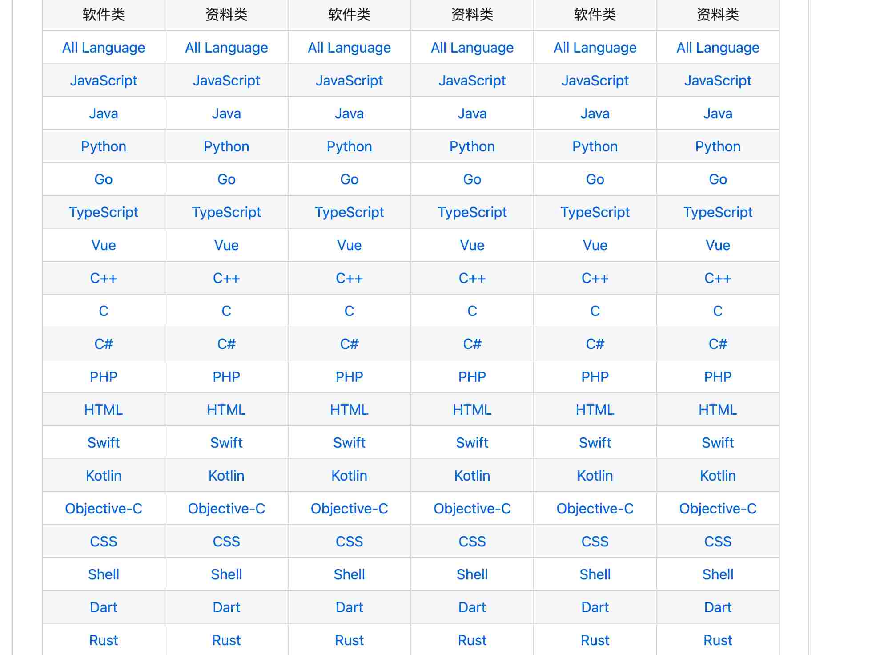The image size is (892, 655).
Task: Open Rust link in third 资料类 column
Action: pos(718,640)
